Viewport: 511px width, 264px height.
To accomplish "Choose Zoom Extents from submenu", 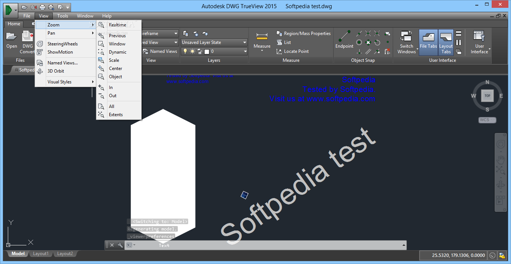I will tap(119, 115).
